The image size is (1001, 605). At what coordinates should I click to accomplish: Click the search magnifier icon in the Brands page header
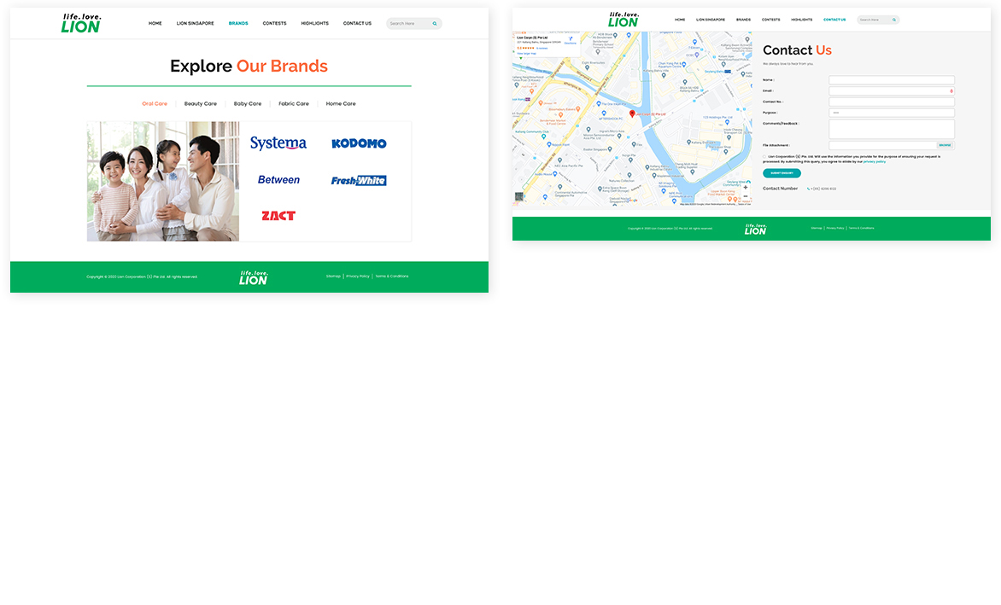click(x=435, y=24)
